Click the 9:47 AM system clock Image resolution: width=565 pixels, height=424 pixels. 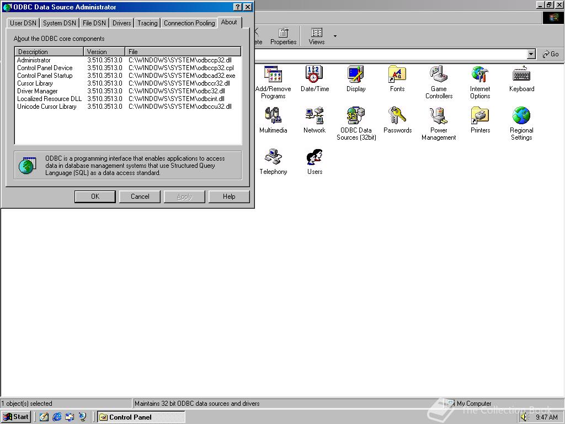[547, 417]
